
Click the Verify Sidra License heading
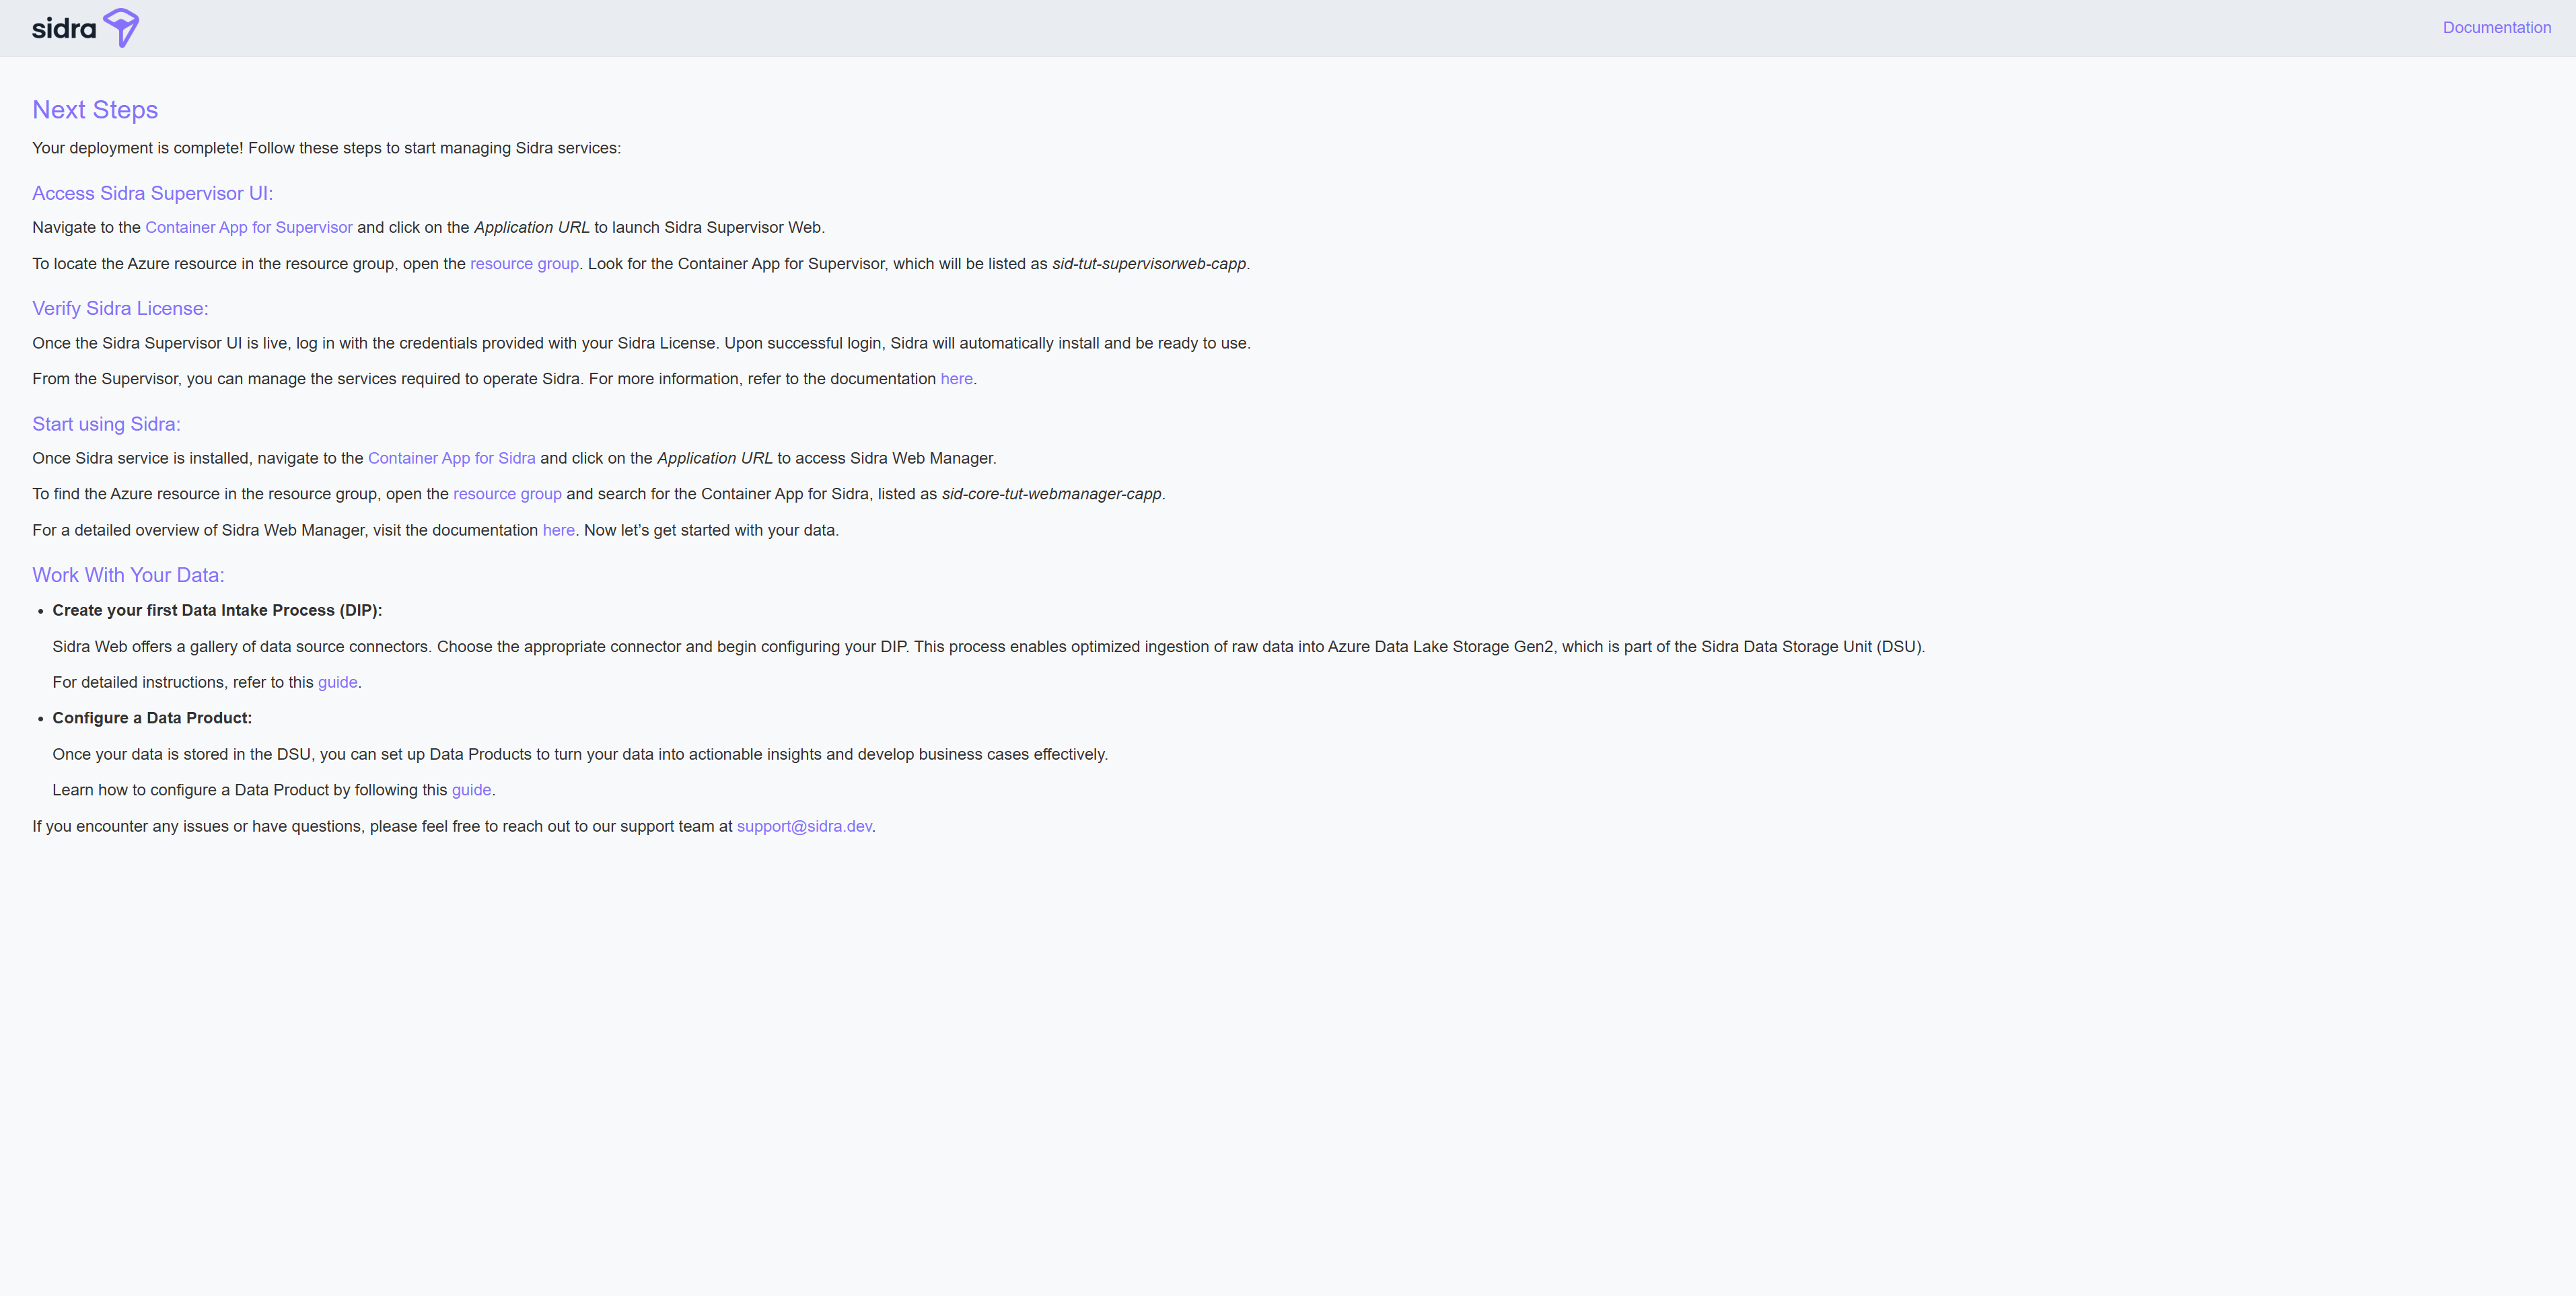point(120,308)
